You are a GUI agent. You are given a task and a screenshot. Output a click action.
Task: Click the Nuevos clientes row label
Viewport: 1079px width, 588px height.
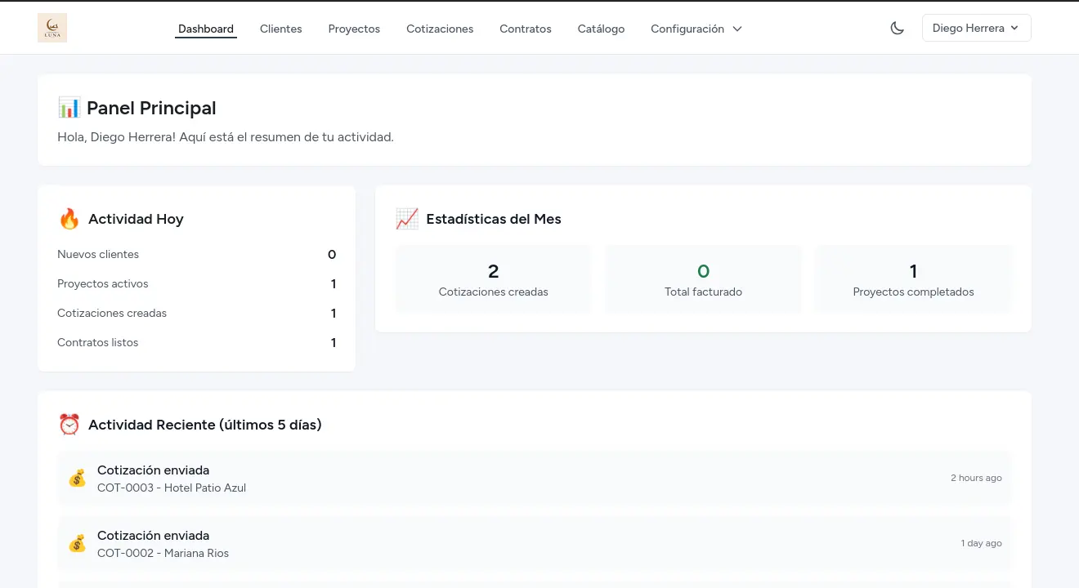click(98, 254)
